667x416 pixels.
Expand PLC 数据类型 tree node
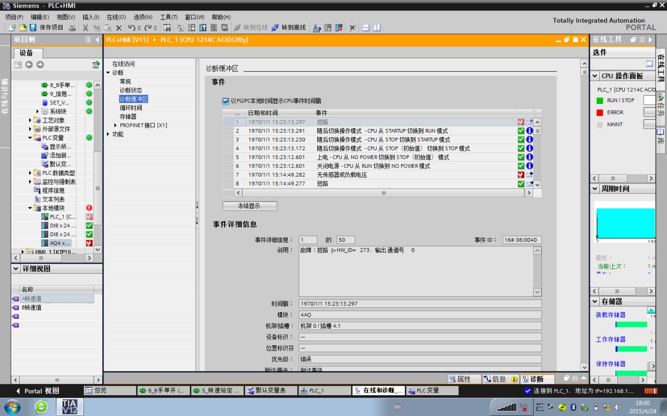point(30,173)
